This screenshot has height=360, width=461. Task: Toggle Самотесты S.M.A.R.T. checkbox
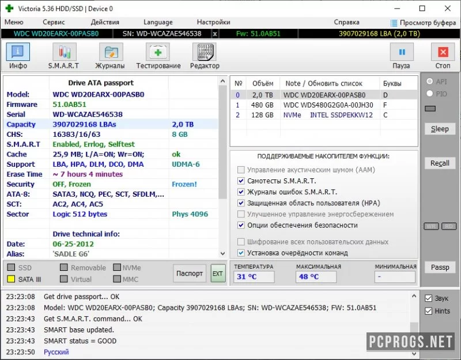pos(241,181)
